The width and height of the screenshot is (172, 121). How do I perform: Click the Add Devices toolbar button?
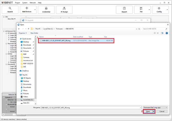(27, 10)
